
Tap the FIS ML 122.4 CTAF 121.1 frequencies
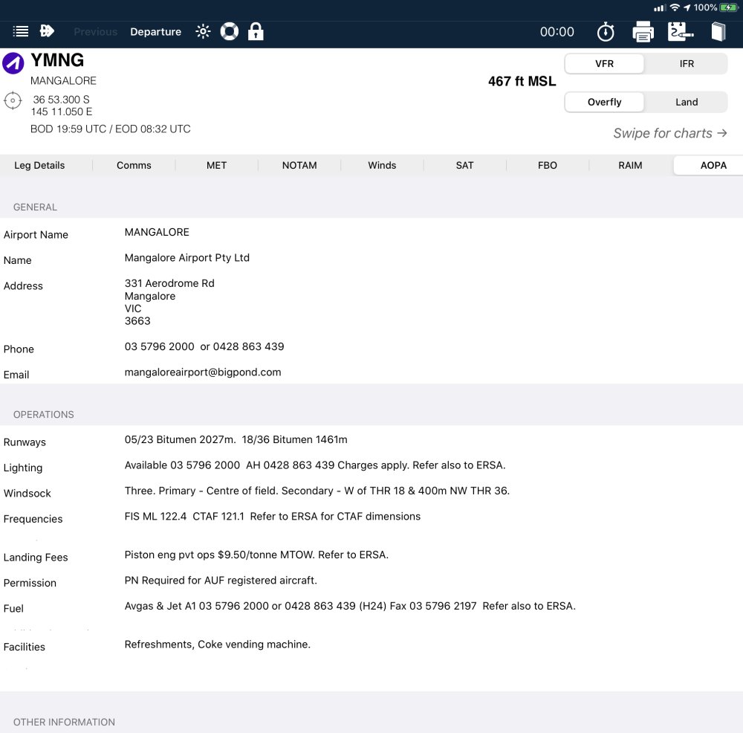[x=273, y=517]
